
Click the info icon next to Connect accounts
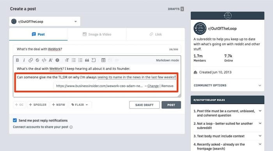coord(71,127)
